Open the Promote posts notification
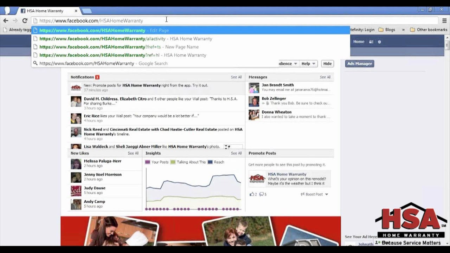The image size is (450, 253). pos(156,87)
